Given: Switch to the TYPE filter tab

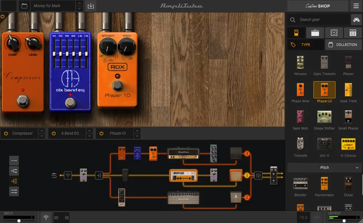Looking at the screenshot, I should click(x=306, y=45).
